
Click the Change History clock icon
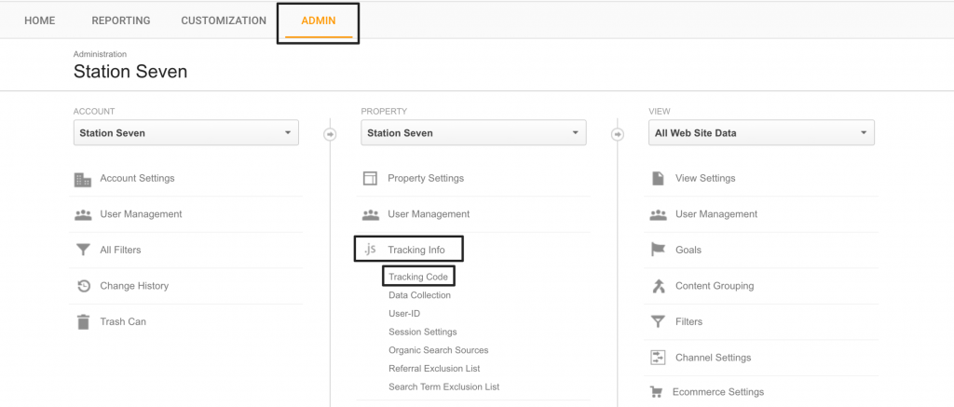(83, 286)
